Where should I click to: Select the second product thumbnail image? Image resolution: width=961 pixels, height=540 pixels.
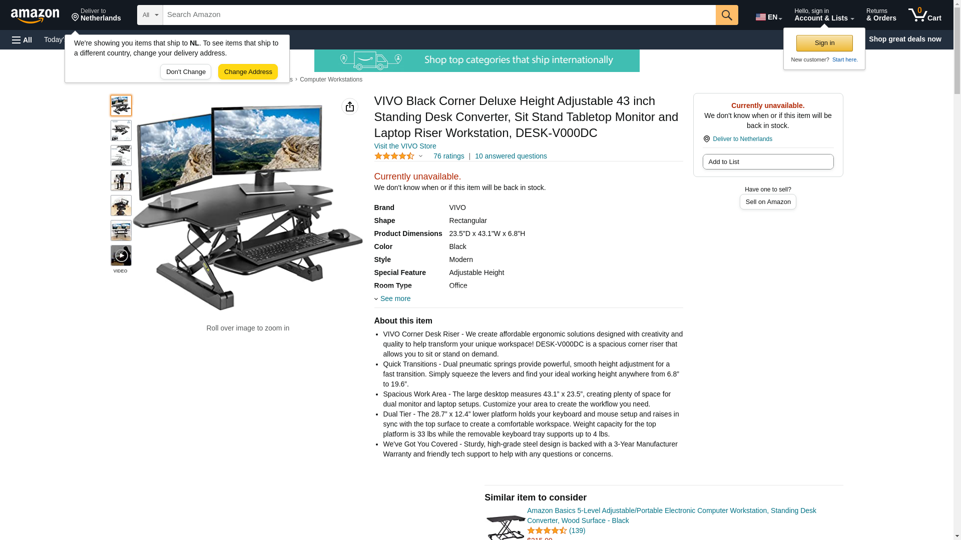click(x=121, y=130)
